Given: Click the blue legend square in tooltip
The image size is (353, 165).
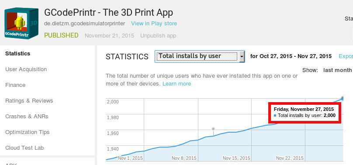Looking at the screenshot, I should (275, 116).
